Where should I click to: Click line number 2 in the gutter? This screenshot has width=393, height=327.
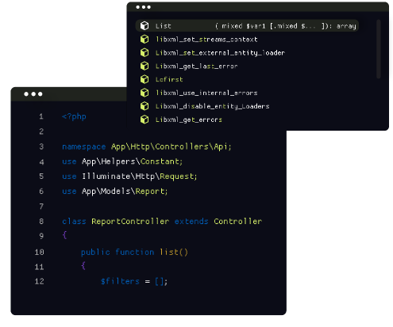point(41,131)
